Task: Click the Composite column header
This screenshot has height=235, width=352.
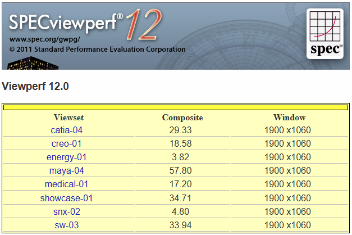Action: click(182, 117)
